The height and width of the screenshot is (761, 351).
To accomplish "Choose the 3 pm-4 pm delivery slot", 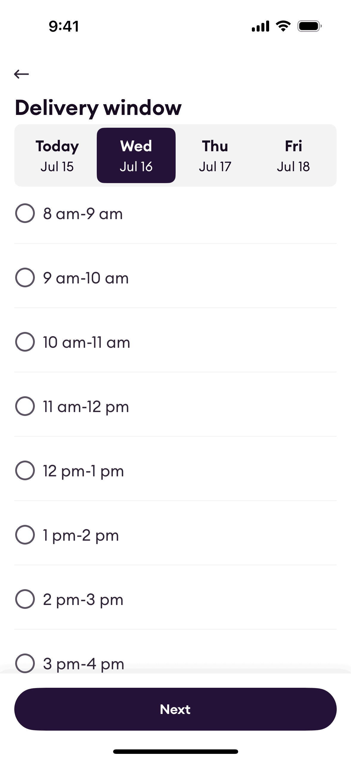I will tap(25, 663).
